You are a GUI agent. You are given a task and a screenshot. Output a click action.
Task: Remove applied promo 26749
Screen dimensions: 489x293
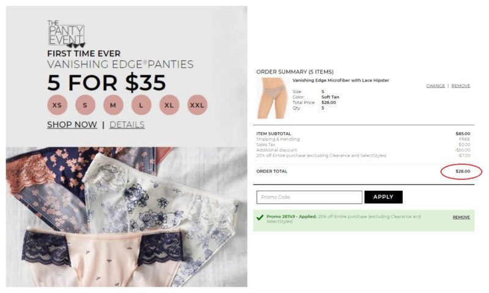[461, 217]
